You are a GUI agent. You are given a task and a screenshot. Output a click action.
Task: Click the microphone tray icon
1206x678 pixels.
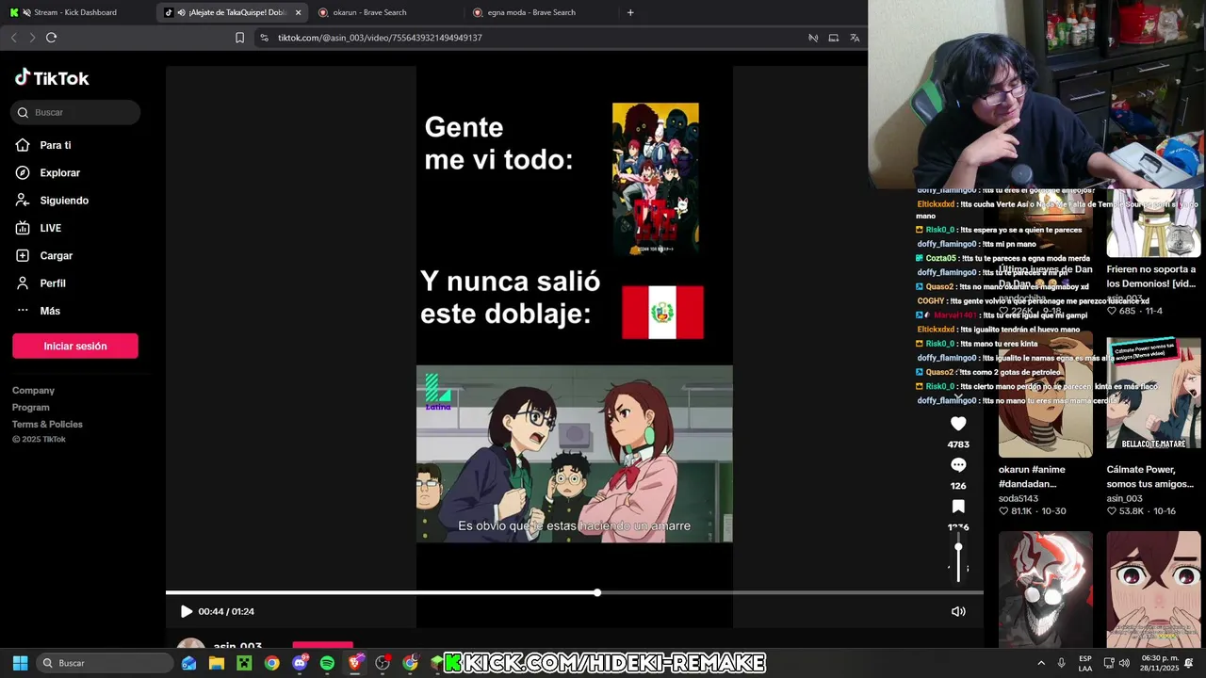point(1062,663)
